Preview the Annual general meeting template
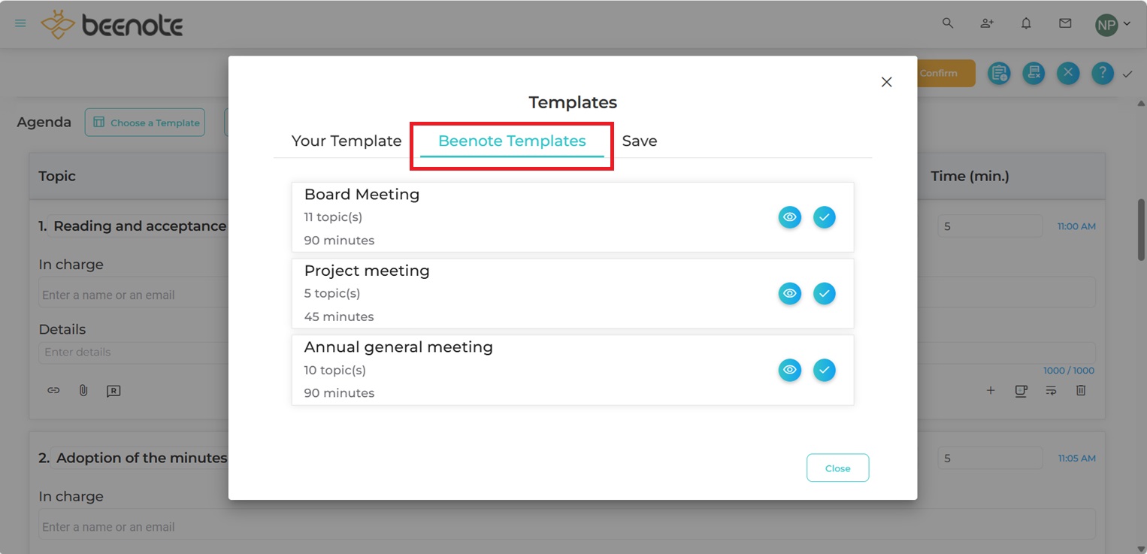 click(789, 370)
